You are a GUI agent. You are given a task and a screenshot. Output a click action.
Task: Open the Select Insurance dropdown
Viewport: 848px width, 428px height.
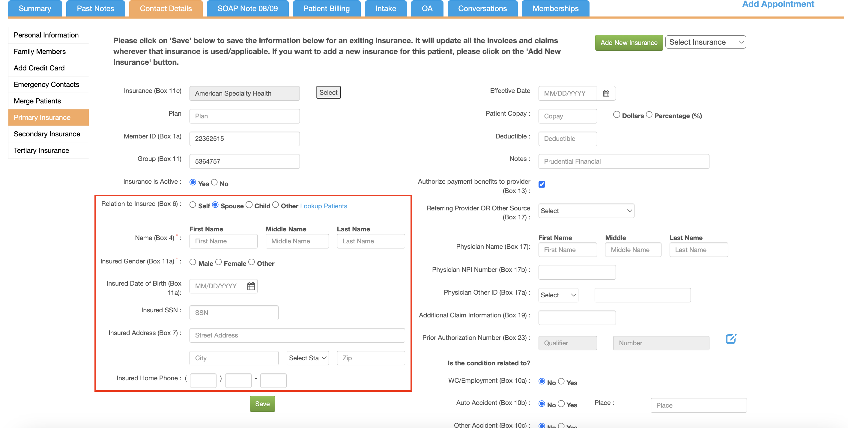pos(706,42)
